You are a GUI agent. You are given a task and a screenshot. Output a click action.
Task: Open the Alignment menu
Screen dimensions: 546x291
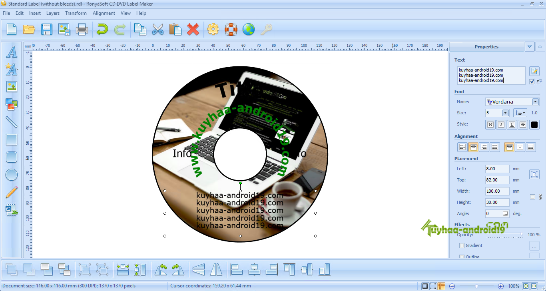(x=104, y=13)
